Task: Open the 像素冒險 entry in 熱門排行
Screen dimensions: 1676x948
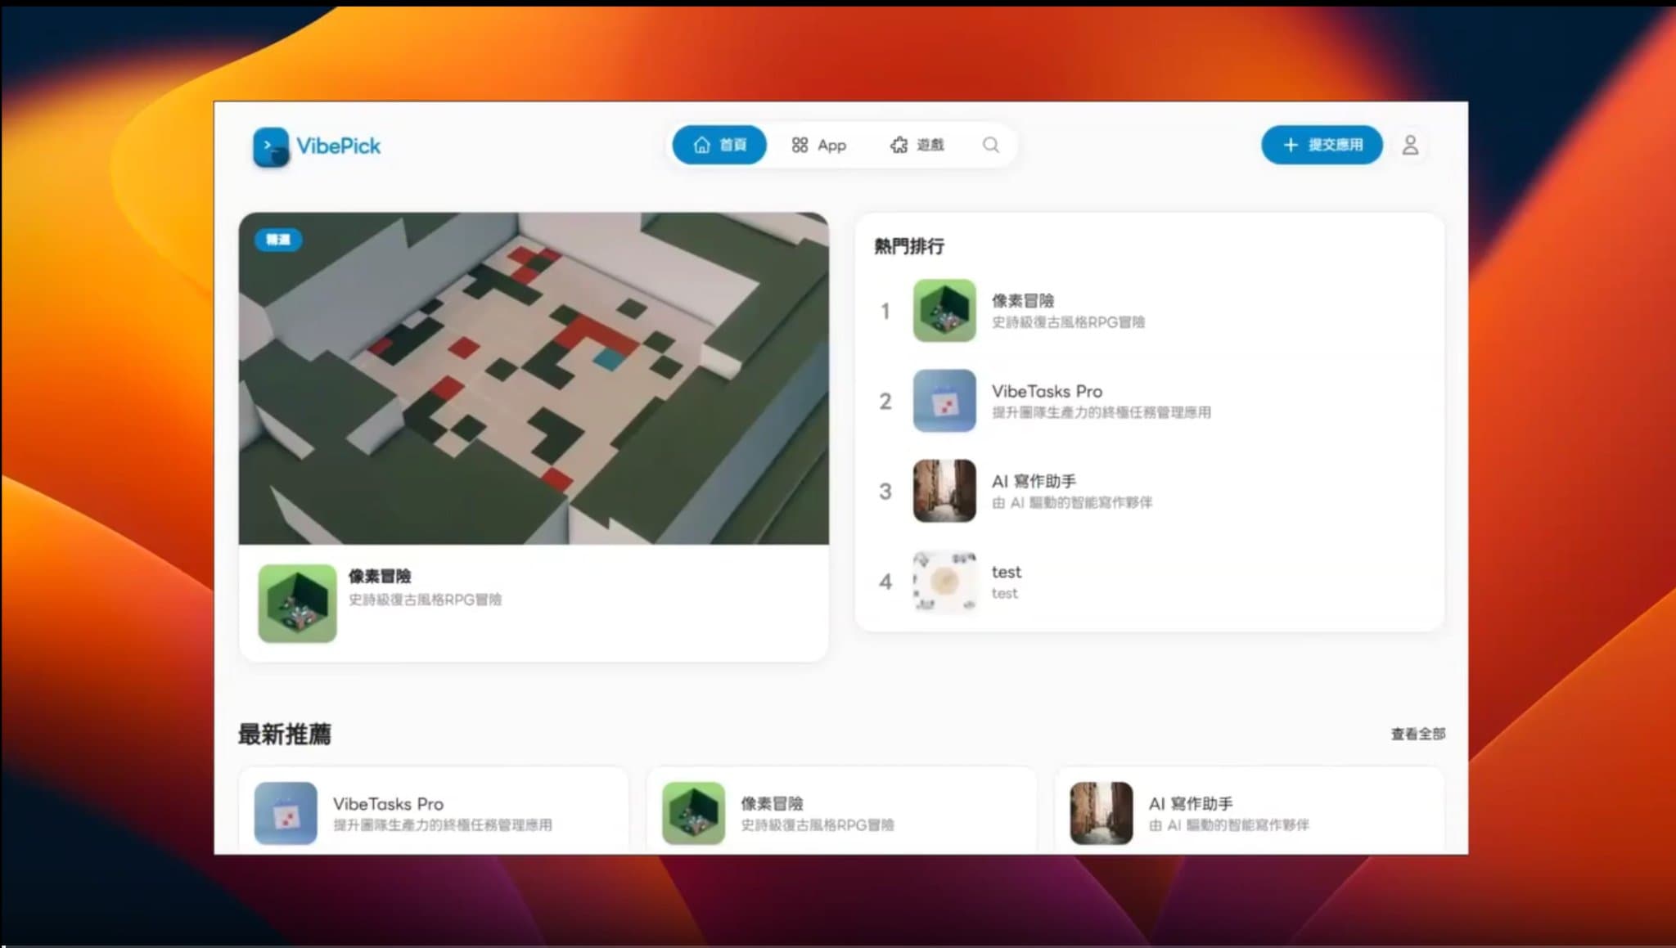Action: (1064, 312)
